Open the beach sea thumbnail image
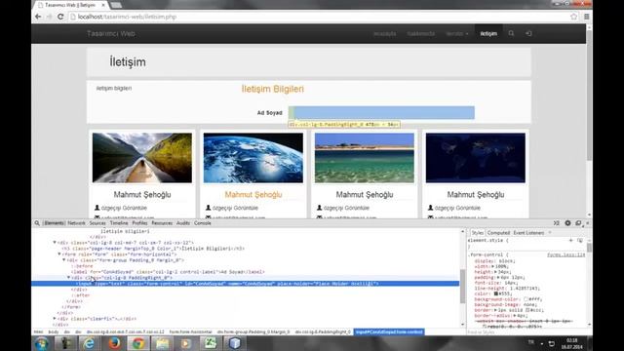This screenshot has height=351, width=624. point(364,158)
